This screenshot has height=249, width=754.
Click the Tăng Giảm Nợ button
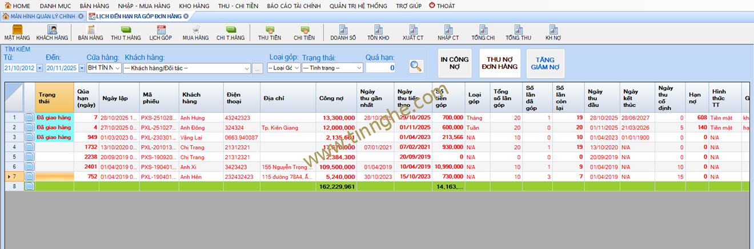point(545,63)
